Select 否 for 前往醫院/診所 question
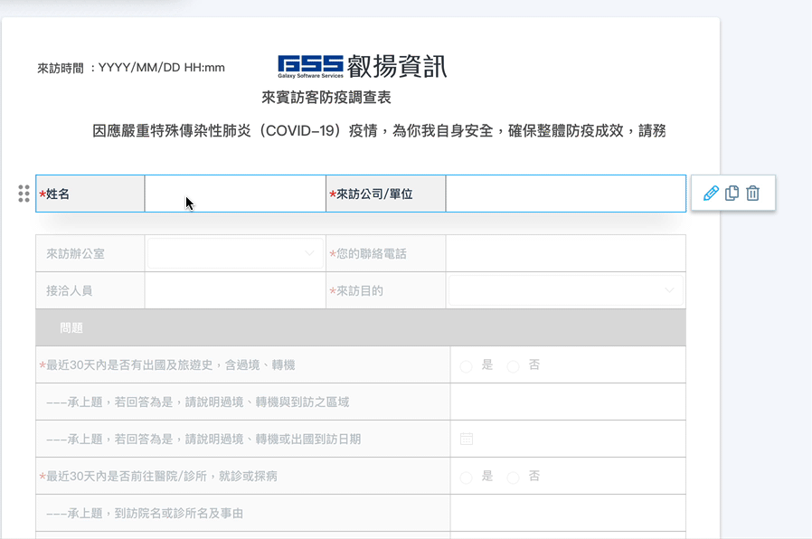Image resolution: width=812 pixels, height=539 pixels. click(x=514, y=478)
